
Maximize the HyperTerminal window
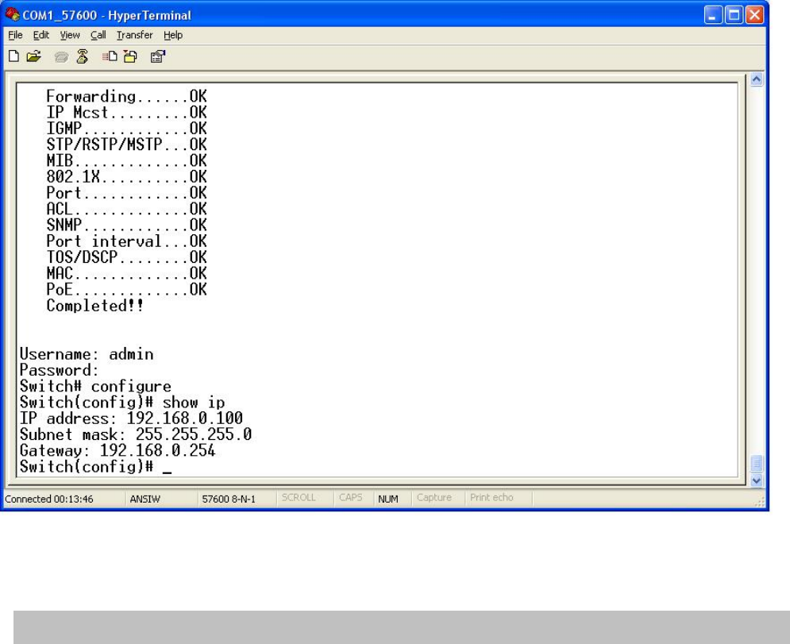(734, 15)
